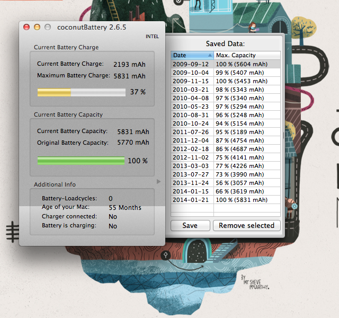
Task: Select the row dated 2009-10-04
Action: pos(226,73)
